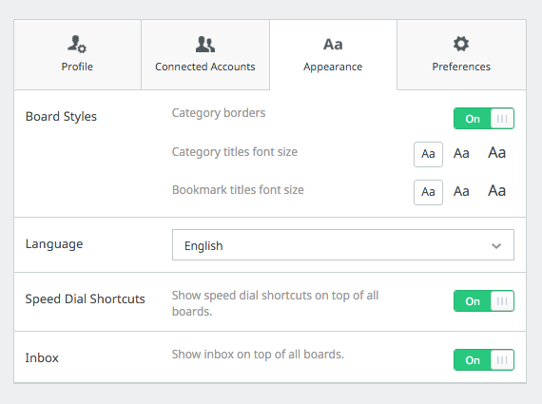Click the Language dropdown chevron arrow
542x404 pixels.
pyautogui.click(x=496, y=246)
